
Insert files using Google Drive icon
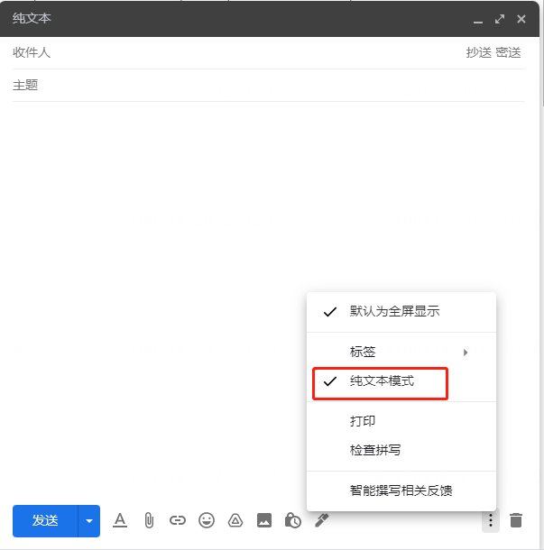(x=235, y=520)
